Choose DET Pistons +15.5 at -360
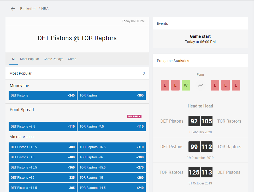254x192 pixels. tap(43, 167)
